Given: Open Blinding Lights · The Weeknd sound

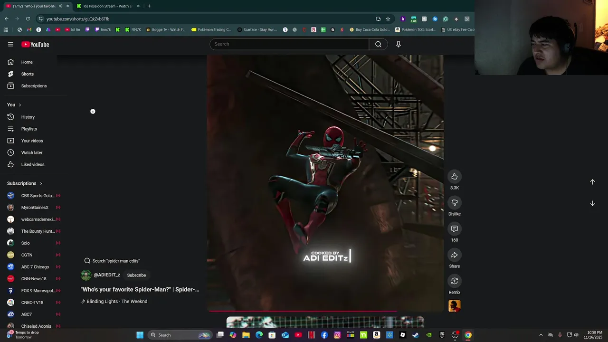Looking at the screenshot, I should [x=114, y=302].
